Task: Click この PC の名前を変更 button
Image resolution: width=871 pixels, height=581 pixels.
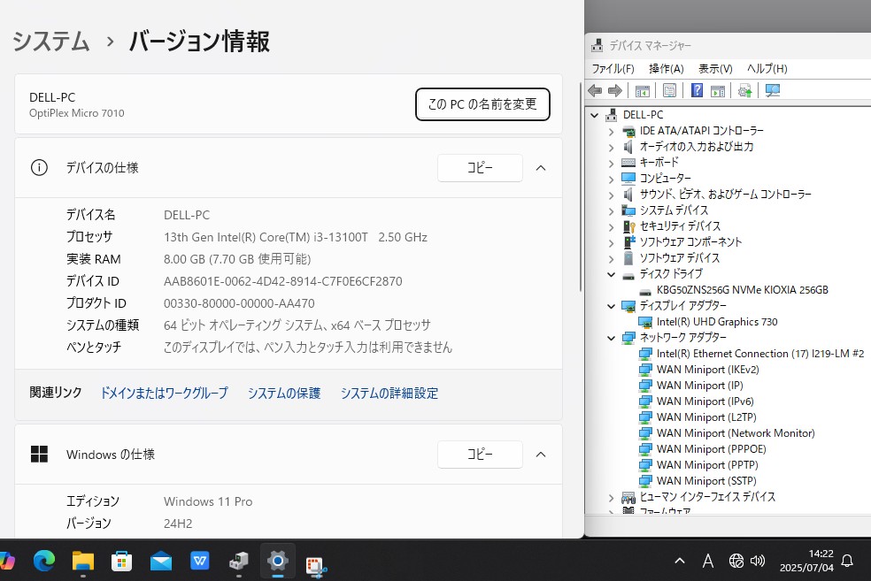Action: coord(482,104)
